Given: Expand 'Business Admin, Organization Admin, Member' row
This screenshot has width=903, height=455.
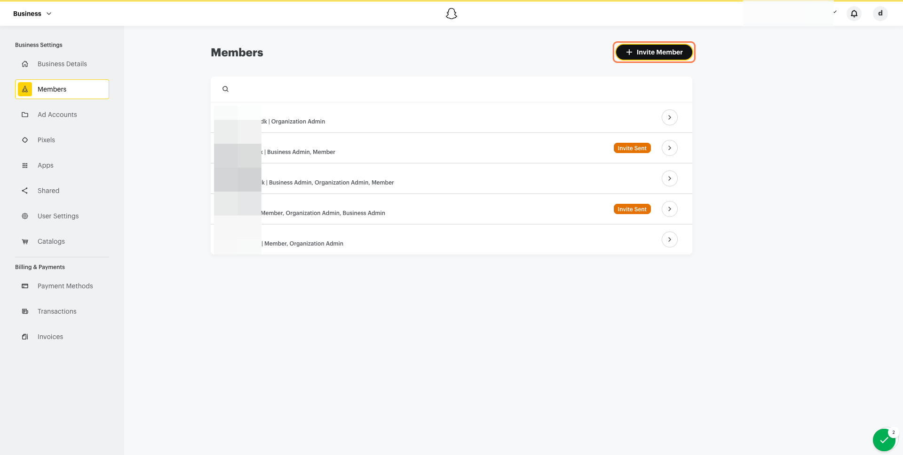Looking at the screenshot, I should tap(670, 178).
